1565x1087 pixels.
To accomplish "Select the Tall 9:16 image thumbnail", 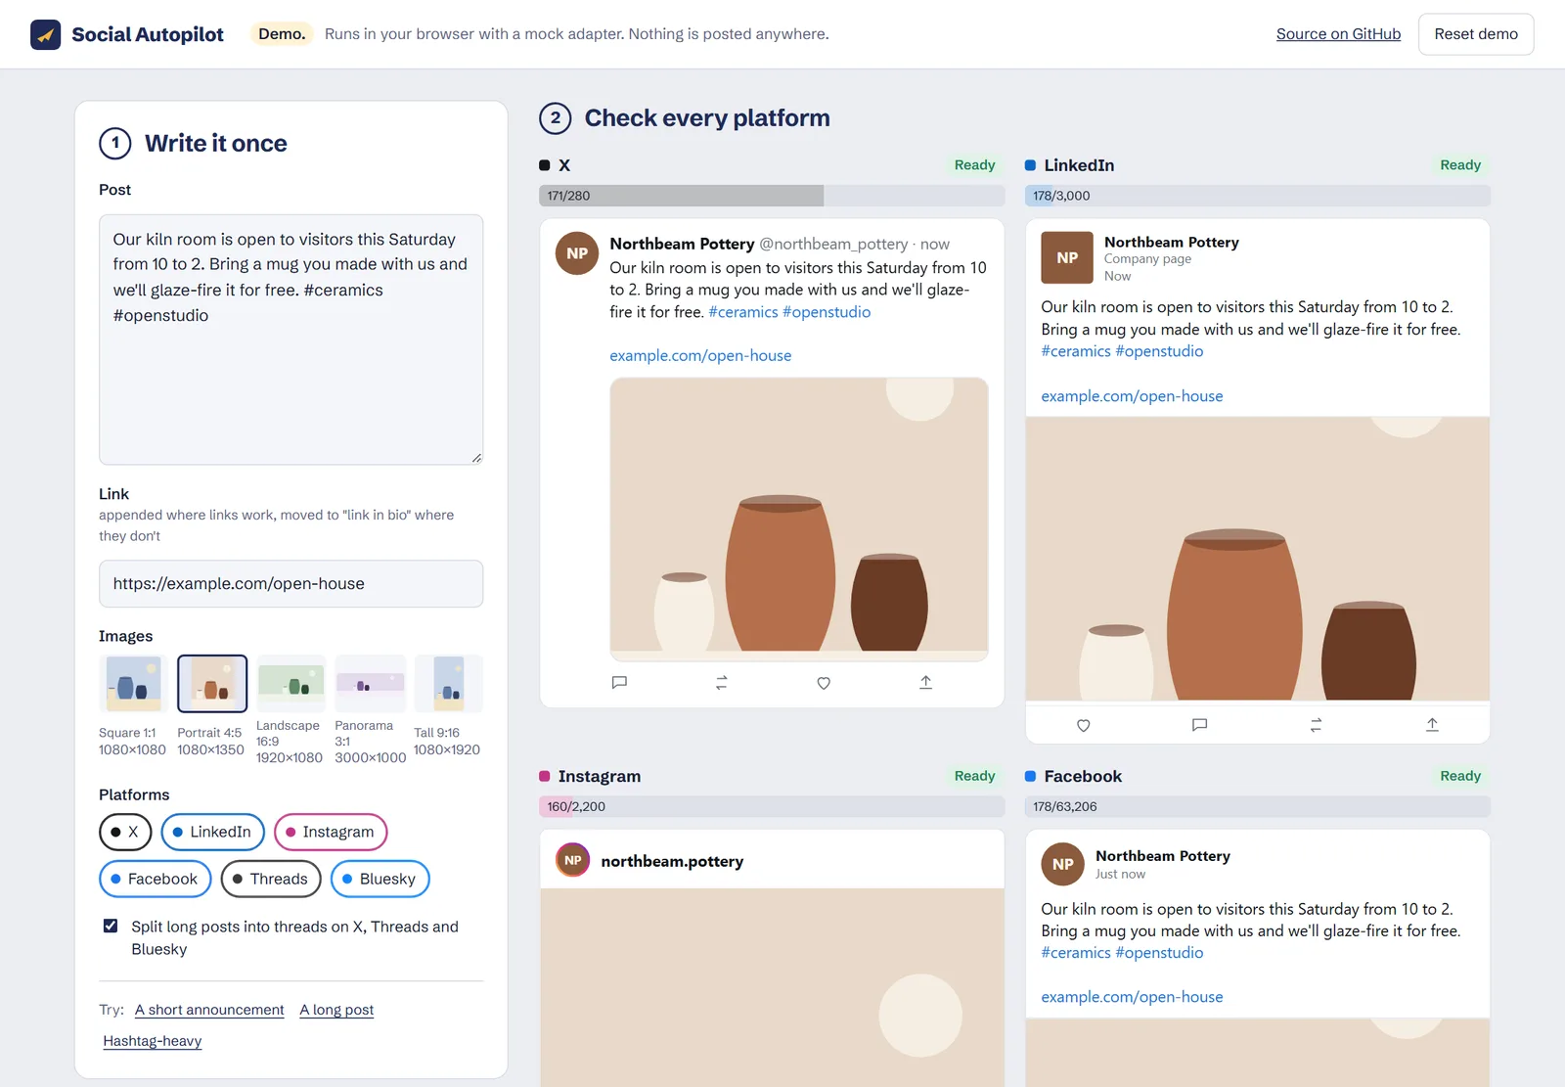I will pyautogui.click(x=448, y=683).
